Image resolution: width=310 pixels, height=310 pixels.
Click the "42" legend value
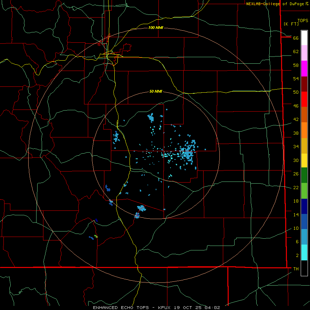point(296,120)
